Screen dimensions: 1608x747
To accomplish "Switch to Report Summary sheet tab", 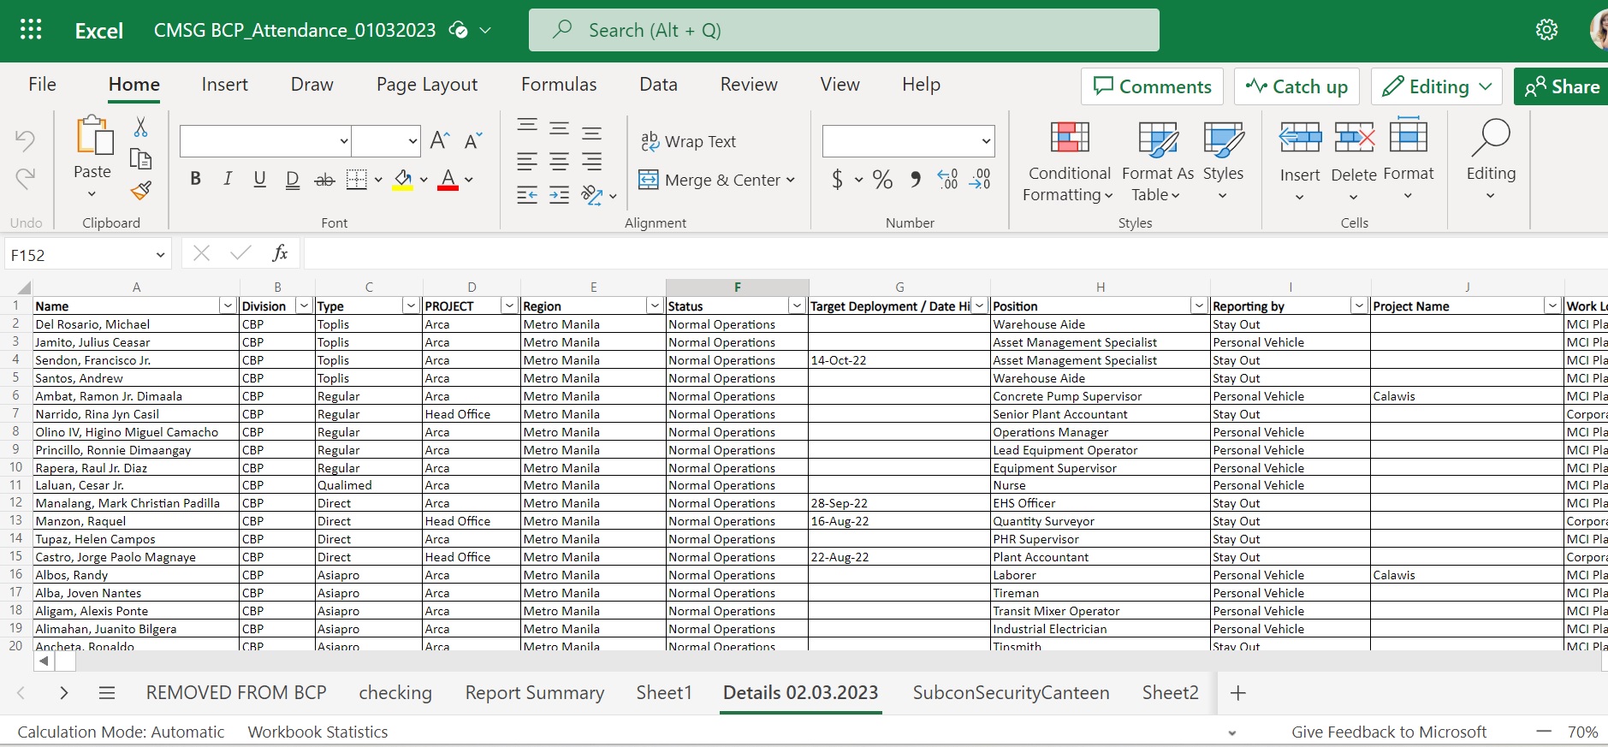I will tap(535, 693).
